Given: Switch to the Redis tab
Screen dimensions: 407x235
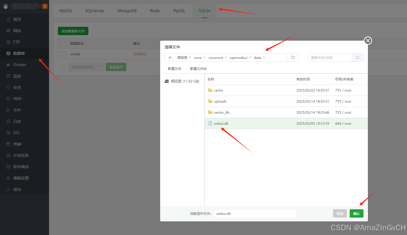Looking at the screenshot, I should 155,11.
